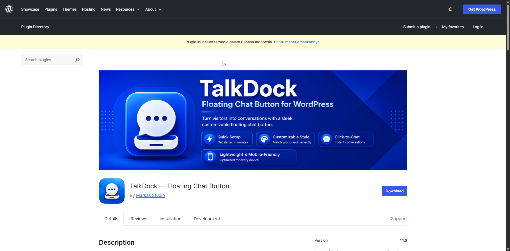
Task: Open My favorites link
Action: tap(453, 27)
